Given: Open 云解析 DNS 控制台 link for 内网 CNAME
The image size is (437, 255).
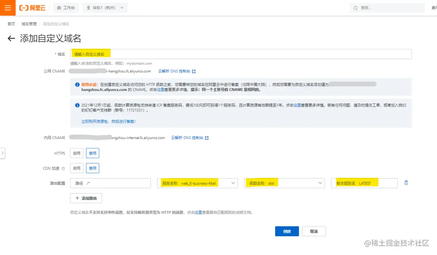Looking at the screenshot, I should [187, 138].
